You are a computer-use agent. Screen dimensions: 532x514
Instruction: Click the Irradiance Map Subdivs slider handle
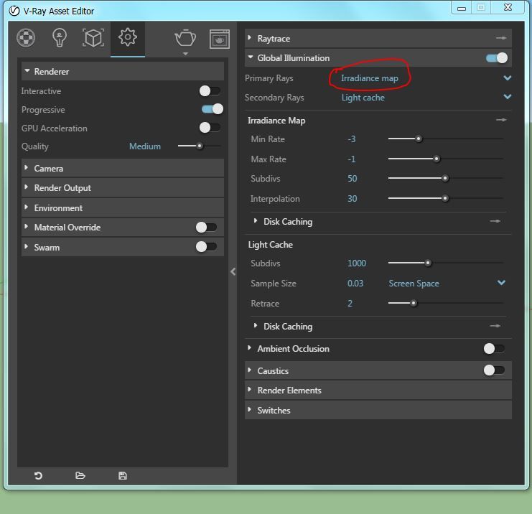click(445, 178)
